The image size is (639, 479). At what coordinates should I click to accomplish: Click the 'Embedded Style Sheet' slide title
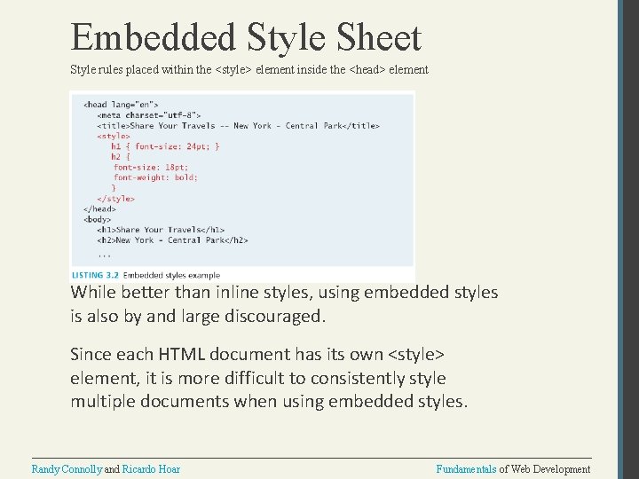click(x=246, y=38)
